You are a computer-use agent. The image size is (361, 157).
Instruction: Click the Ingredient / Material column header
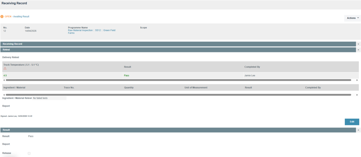pyautogui.click(x=14, y=87)
